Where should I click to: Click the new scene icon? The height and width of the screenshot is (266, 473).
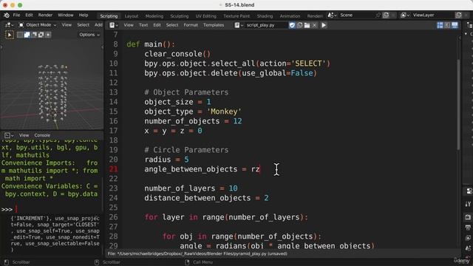pos(386,15)
